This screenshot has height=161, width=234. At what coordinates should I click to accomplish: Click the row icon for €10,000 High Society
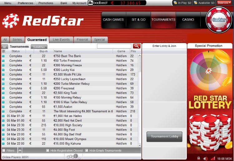(3, 125)
